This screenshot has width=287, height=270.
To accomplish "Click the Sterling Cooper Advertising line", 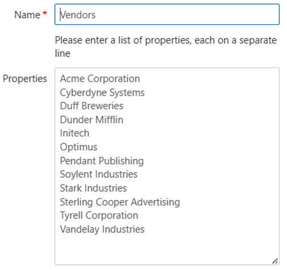I will point(120,202).
